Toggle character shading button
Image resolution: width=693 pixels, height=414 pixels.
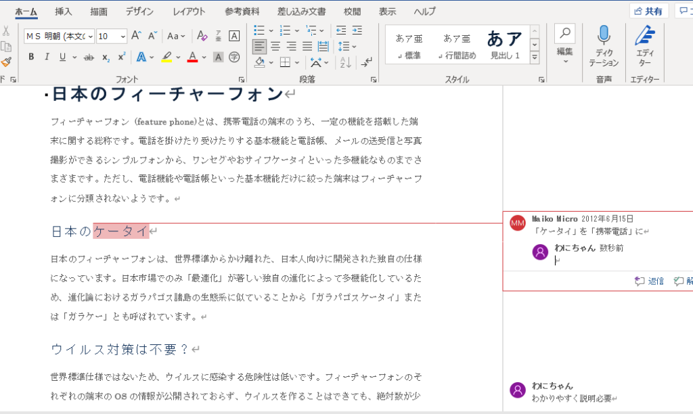click(219, 57)
